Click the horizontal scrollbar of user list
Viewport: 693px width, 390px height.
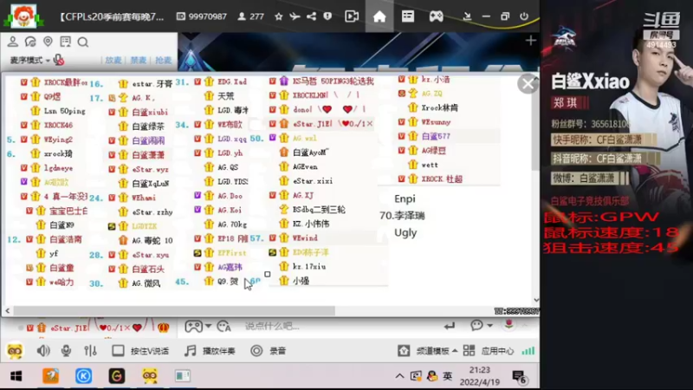point(174,311)
